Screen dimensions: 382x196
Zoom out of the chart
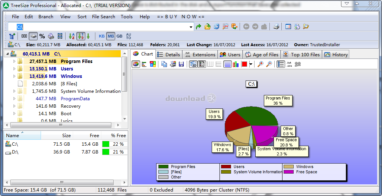tap(269, 64)
